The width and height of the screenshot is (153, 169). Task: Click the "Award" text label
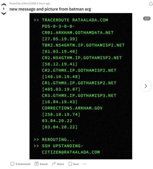click(x=44, y=164)
